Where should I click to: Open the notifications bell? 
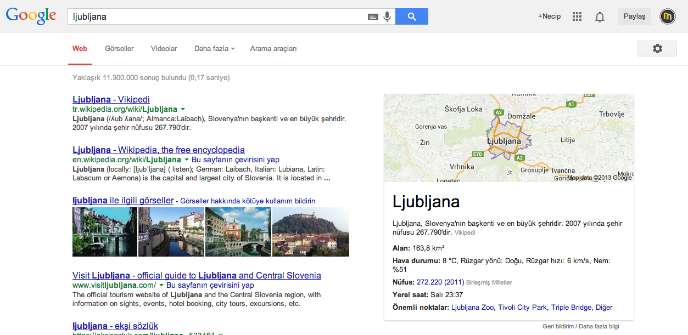[600, 17]
